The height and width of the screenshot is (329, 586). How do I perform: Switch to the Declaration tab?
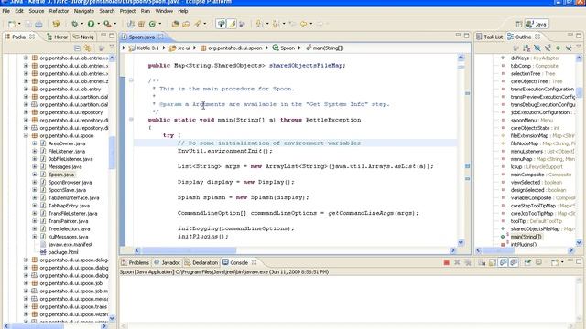(x=201, y=262)
